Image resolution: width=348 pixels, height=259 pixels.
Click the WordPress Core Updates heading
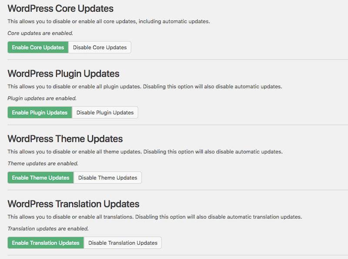pyautogui.click(x=60, y=9)
